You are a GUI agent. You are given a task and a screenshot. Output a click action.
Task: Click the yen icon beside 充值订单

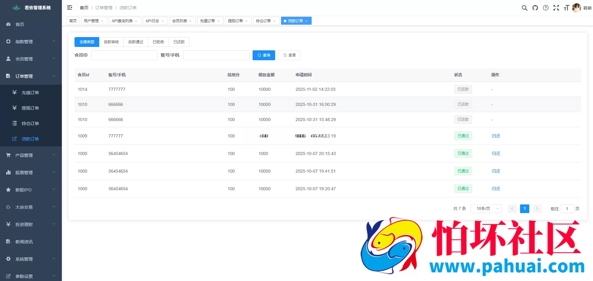click(15, 92)
